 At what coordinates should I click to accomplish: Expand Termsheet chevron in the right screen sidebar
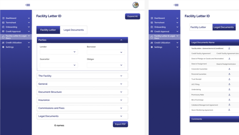tap(177, 23)
